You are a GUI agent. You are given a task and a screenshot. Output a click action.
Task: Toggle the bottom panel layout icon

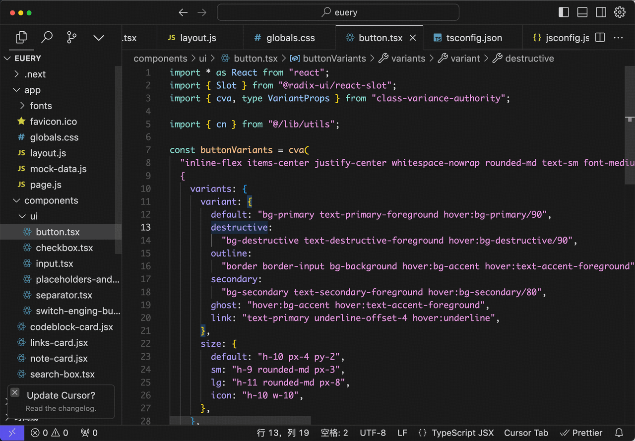point(582,12)
